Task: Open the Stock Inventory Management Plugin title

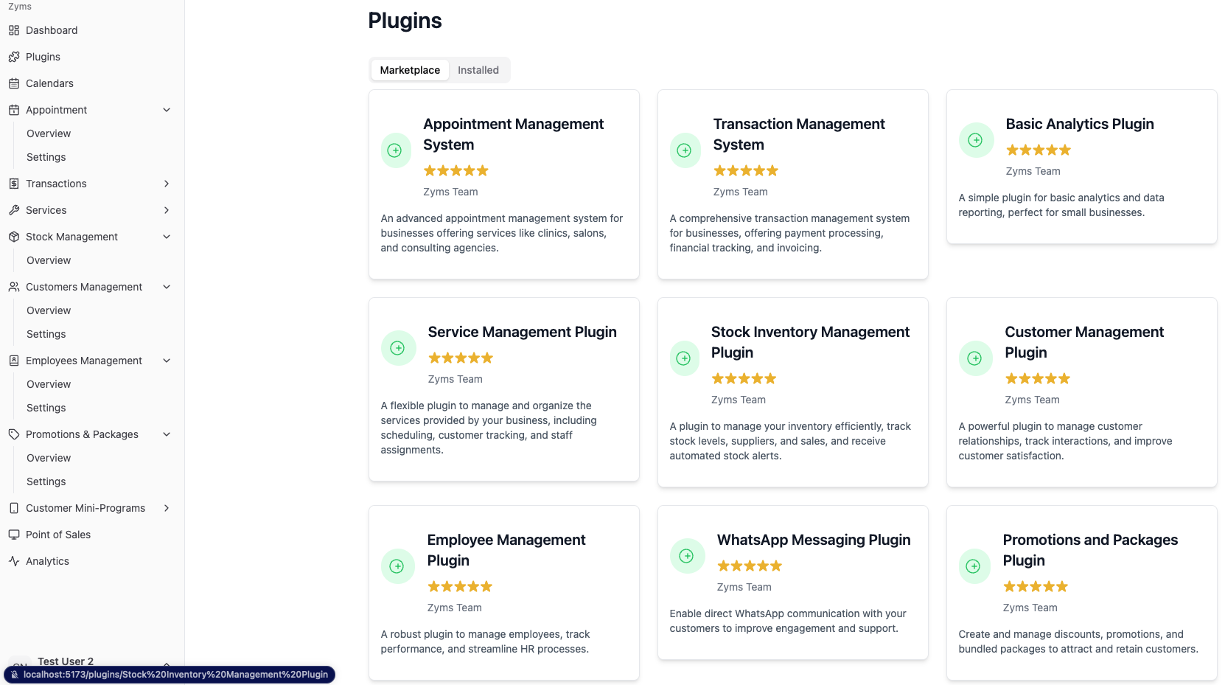Action: 811,342
